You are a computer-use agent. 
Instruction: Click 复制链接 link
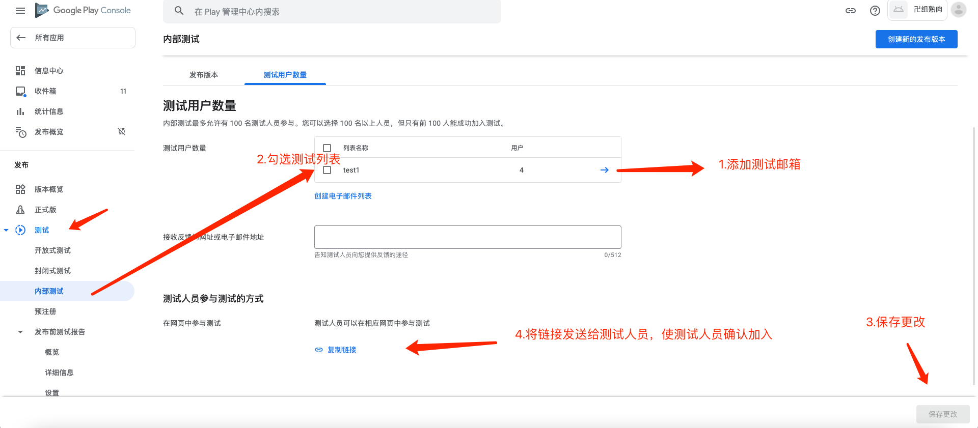[x=342, y=350]
